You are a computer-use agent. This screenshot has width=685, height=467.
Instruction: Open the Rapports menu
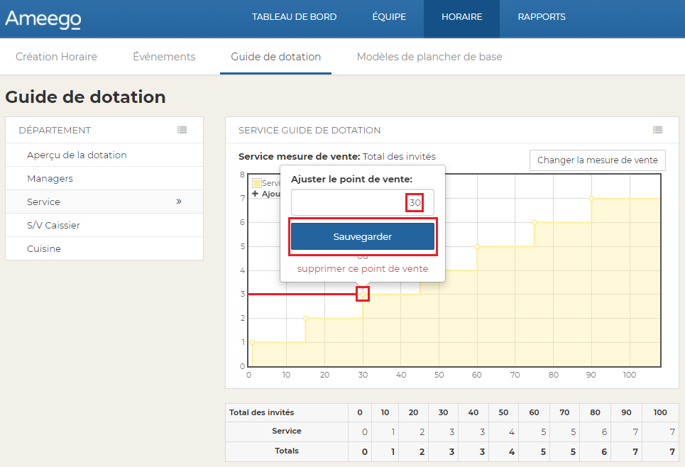tap(542, 17)
